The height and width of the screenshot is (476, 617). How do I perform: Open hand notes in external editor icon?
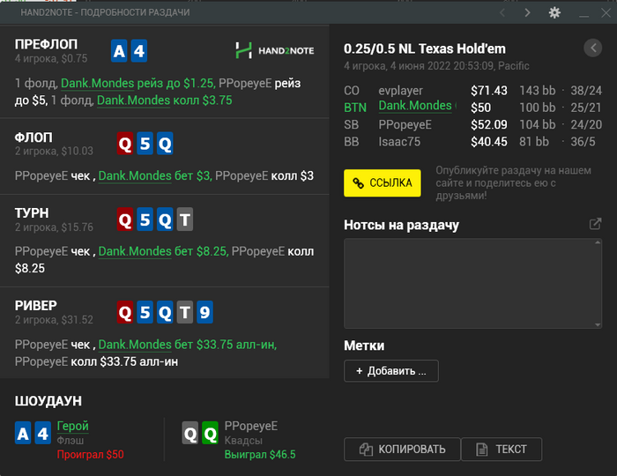click(595, 224)
